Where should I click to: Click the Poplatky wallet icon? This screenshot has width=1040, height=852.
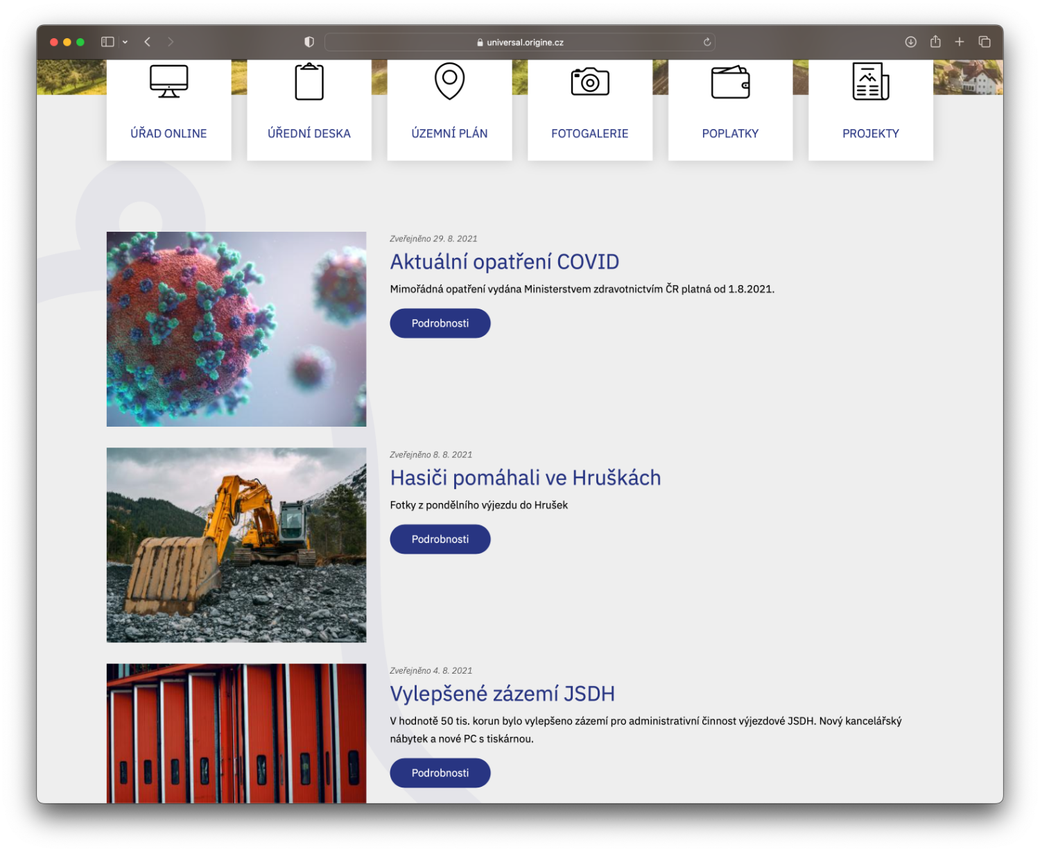[x=731, y=82]
